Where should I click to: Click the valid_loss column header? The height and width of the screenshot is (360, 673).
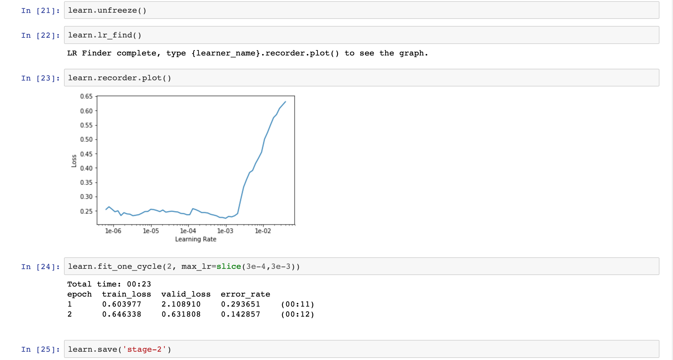click(x=186, y=294)
